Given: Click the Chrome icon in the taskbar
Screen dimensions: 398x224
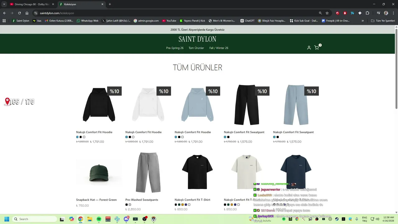Looking at the screenshot, I should click(81, 219).
